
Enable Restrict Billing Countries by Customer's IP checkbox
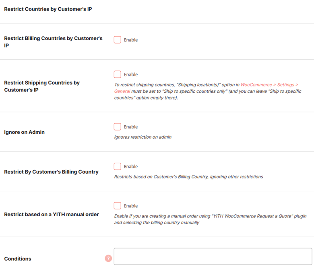pos(118,39)
